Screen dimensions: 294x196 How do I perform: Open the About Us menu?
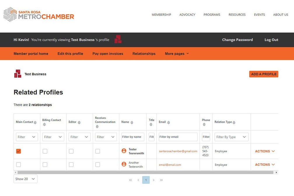(x=281, y=15)
